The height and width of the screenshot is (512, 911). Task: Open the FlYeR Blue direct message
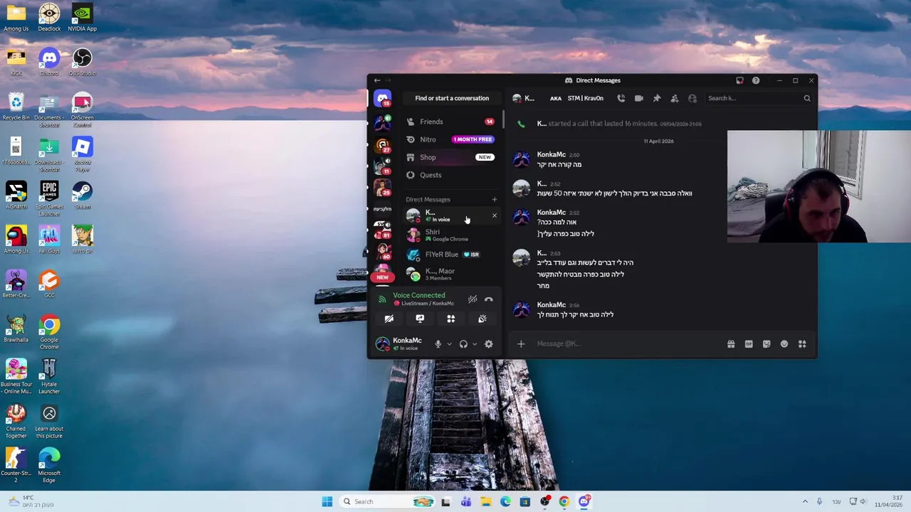[451, 255]
